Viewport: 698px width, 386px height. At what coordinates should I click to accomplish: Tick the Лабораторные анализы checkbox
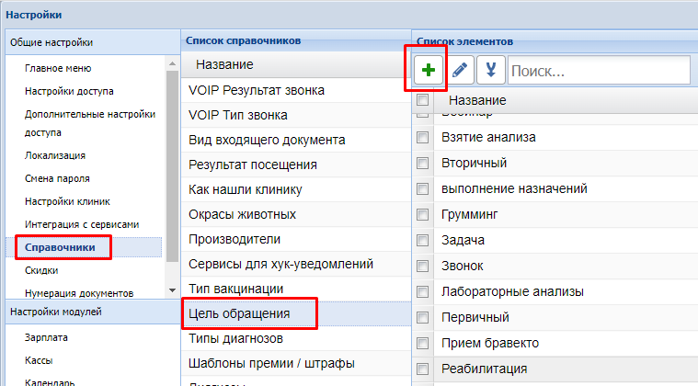(423, 291)
